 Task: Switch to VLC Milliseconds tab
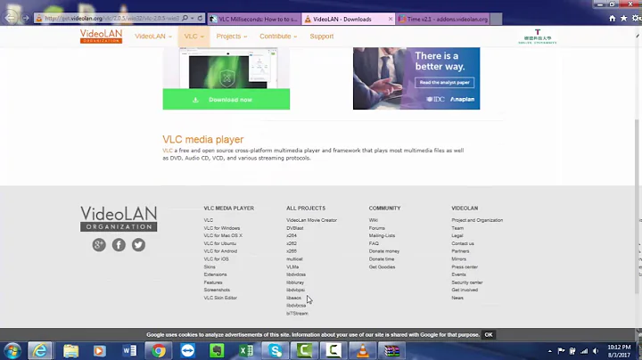click(254, 19)
